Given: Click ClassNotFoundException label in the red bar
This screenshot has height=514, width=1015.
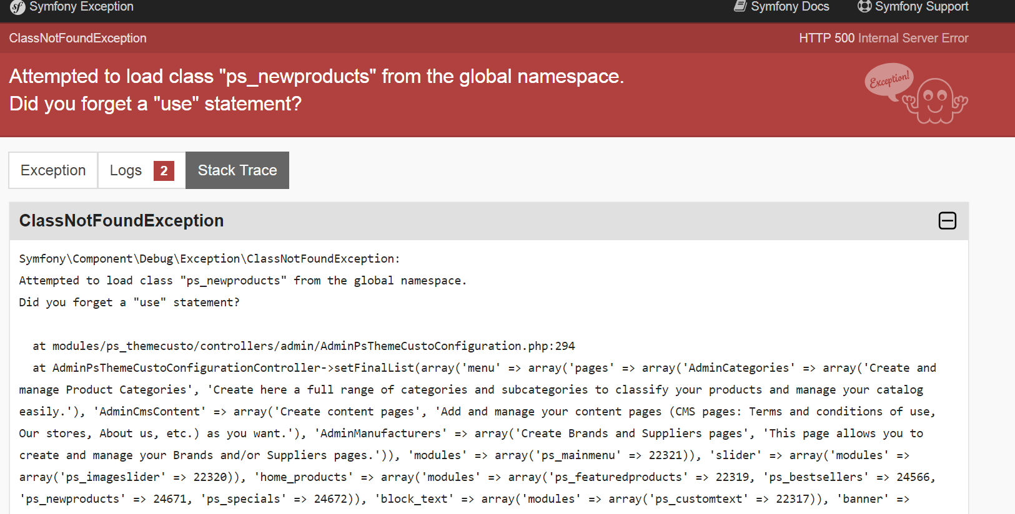Looking at the screenshot, I should 78,38.
